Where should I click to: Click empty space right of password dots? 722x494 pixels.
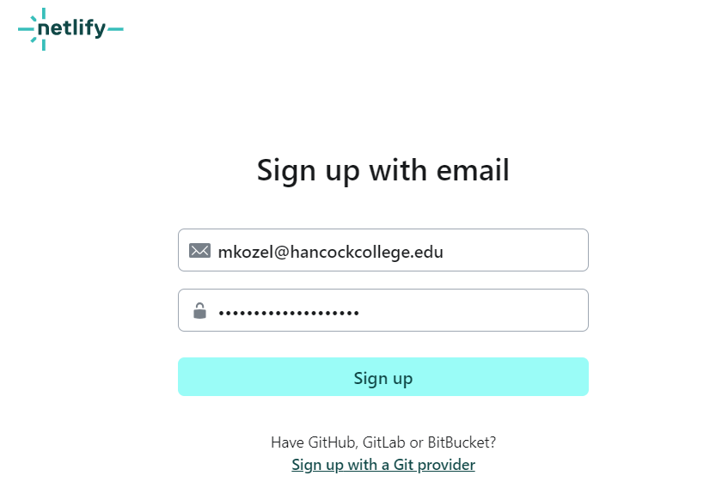tap(473, 311)
